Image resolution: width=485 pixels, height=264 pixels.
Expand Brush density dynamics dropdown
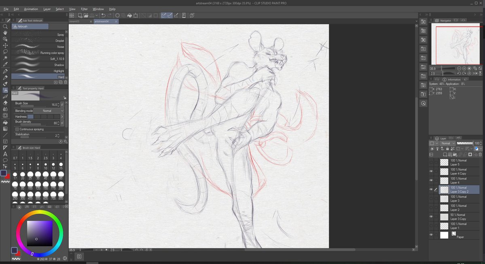tap(62, 123)
